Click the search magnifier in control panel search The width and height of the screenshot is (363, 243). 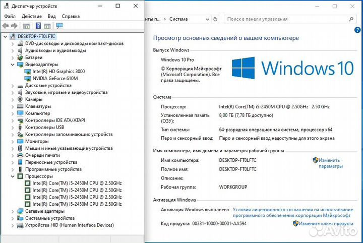[351, 19]
